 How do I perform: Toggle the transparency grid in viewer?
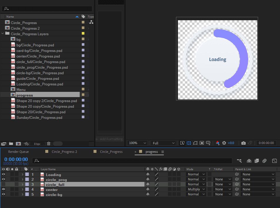(189, 143)
